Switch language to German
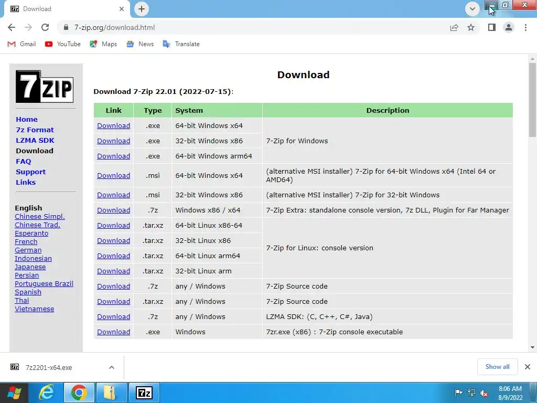537x403 pixels. click(x=28, y=250)
